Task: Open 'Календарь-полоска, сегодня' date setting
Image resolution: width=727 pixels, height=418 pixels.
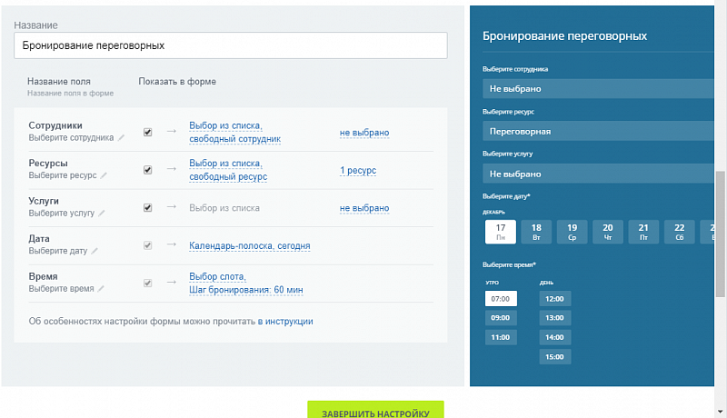Action: coord(249,245)
